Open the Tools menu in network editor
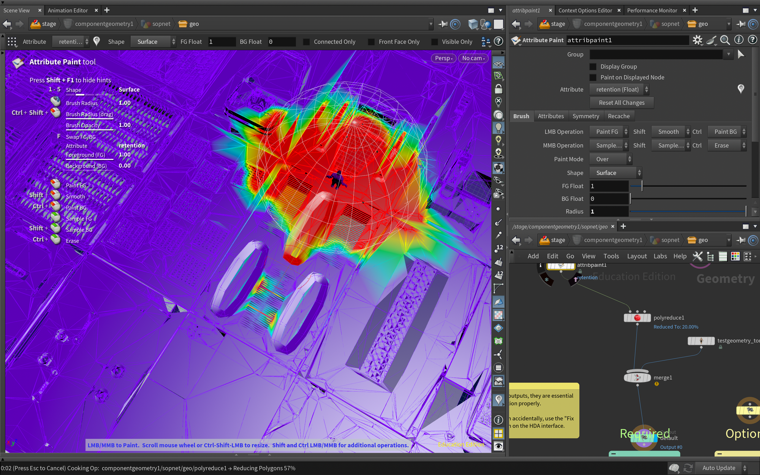Screen dimensions: 760x475 pos(611,256)
